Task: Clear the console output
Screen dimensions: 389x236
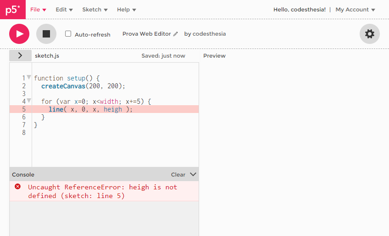Action: (x=178, y=175)
